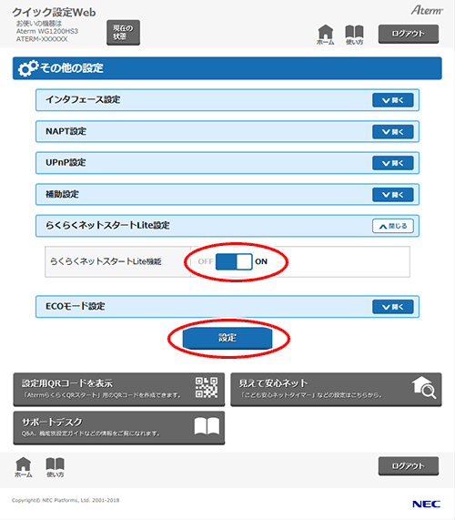Click the らくらくネットスタートLite機能 label
The height and width of the screenshot is (520, 455).
coord(106,261)
